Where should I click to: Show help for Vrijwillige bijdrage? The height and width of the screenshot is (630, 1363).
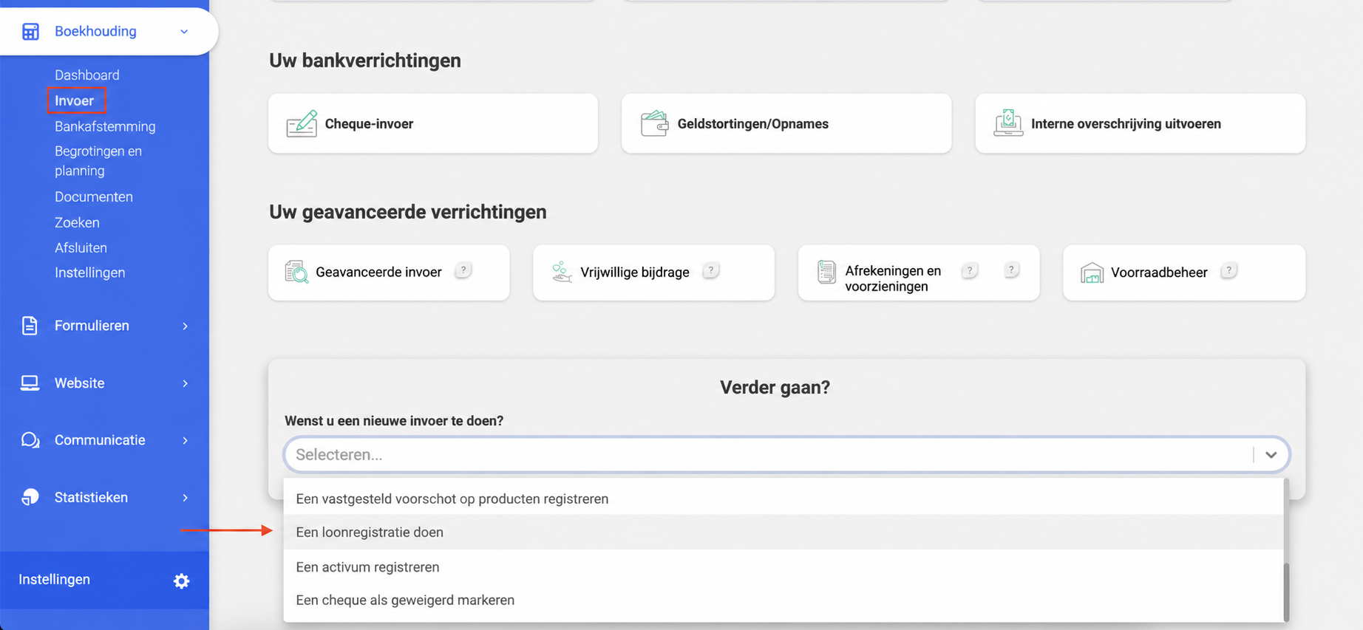[711, 270]
